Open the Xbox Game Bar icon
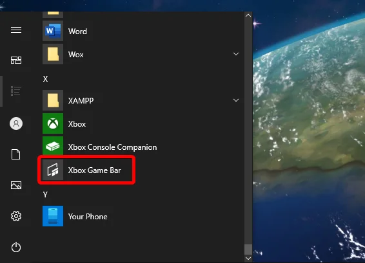Viewport: 365px width, 263px height. (53, 170)
